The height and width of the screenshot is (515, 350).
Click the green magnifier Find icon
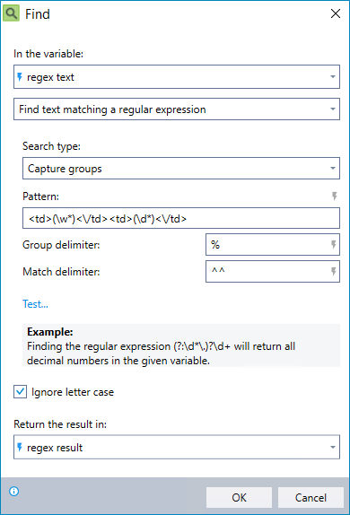pyautogui.click(x=11, y=13)
